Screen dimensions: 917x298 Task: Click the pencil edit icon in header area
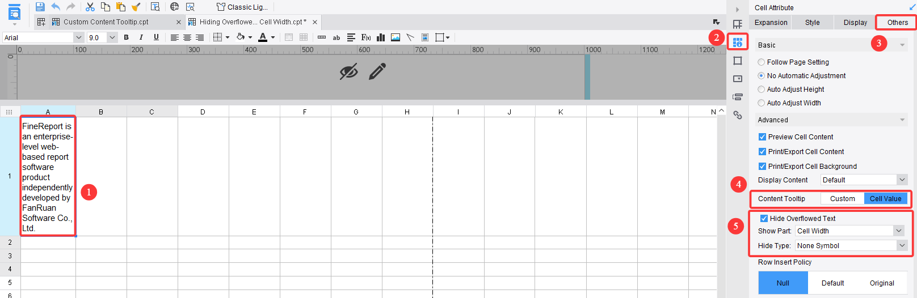(377, 71)
